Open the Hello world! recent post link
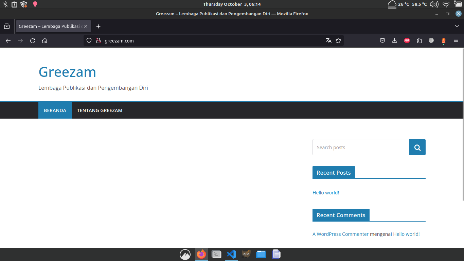 (x=326, y=193)
